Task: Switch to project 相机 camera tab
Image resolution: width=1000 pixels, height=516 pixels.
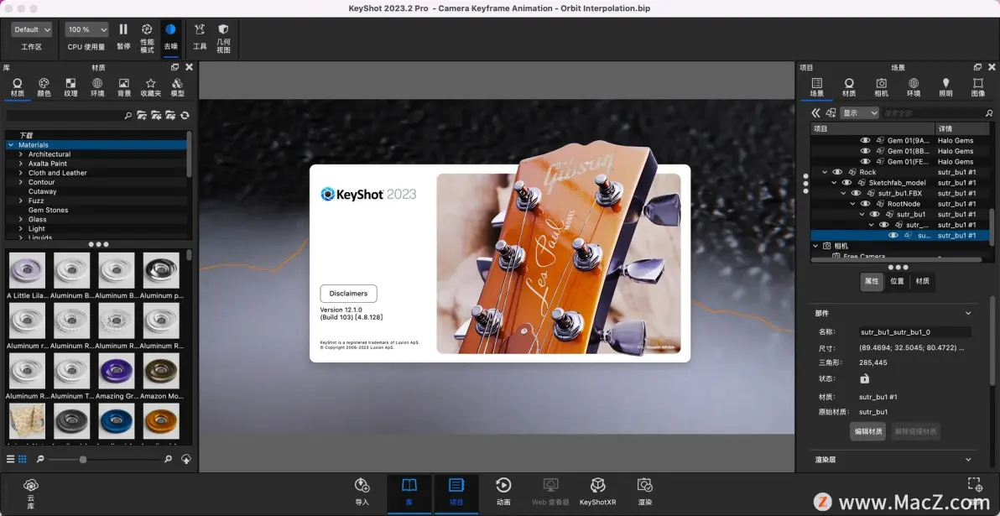Action: [882, 88]
